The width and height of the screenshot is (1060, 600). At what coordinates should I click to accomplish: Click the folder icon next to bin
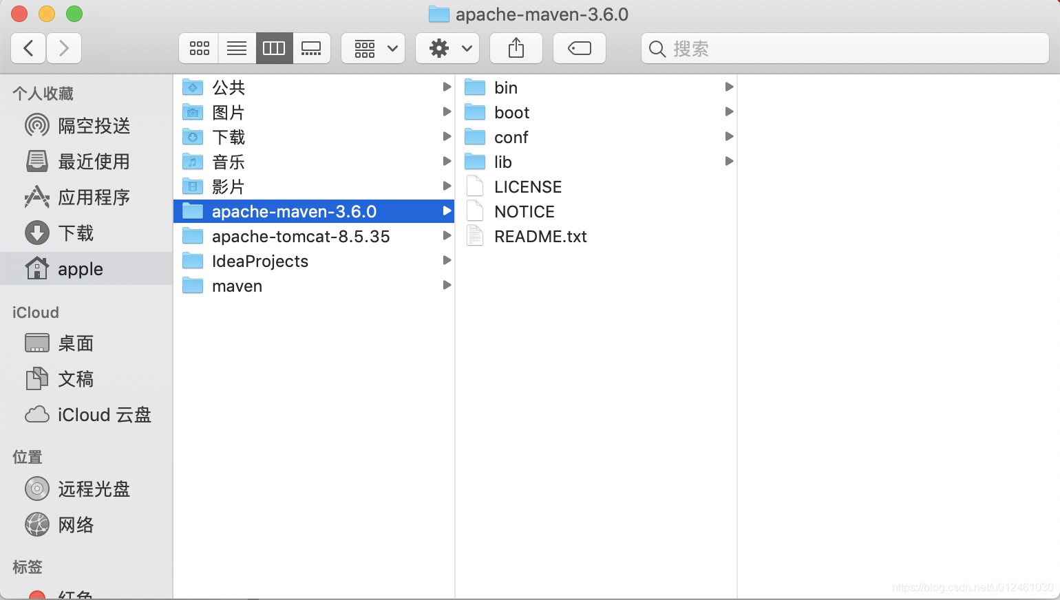click(475, 87)
